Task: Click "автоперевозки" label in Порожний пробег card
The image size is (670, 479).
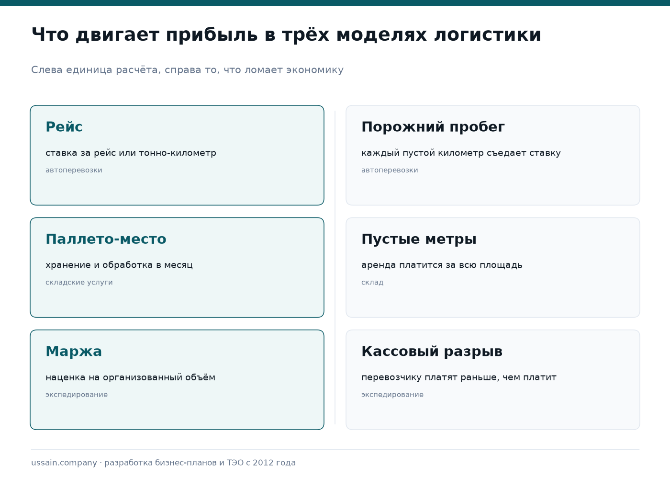Action: pyautogui.click(x=390, y=170)
